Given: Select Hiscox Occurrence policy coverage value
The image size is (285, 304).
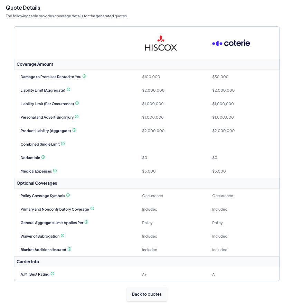Looking at the screenshot, I should pyautogui.click(x=152, y=196).
